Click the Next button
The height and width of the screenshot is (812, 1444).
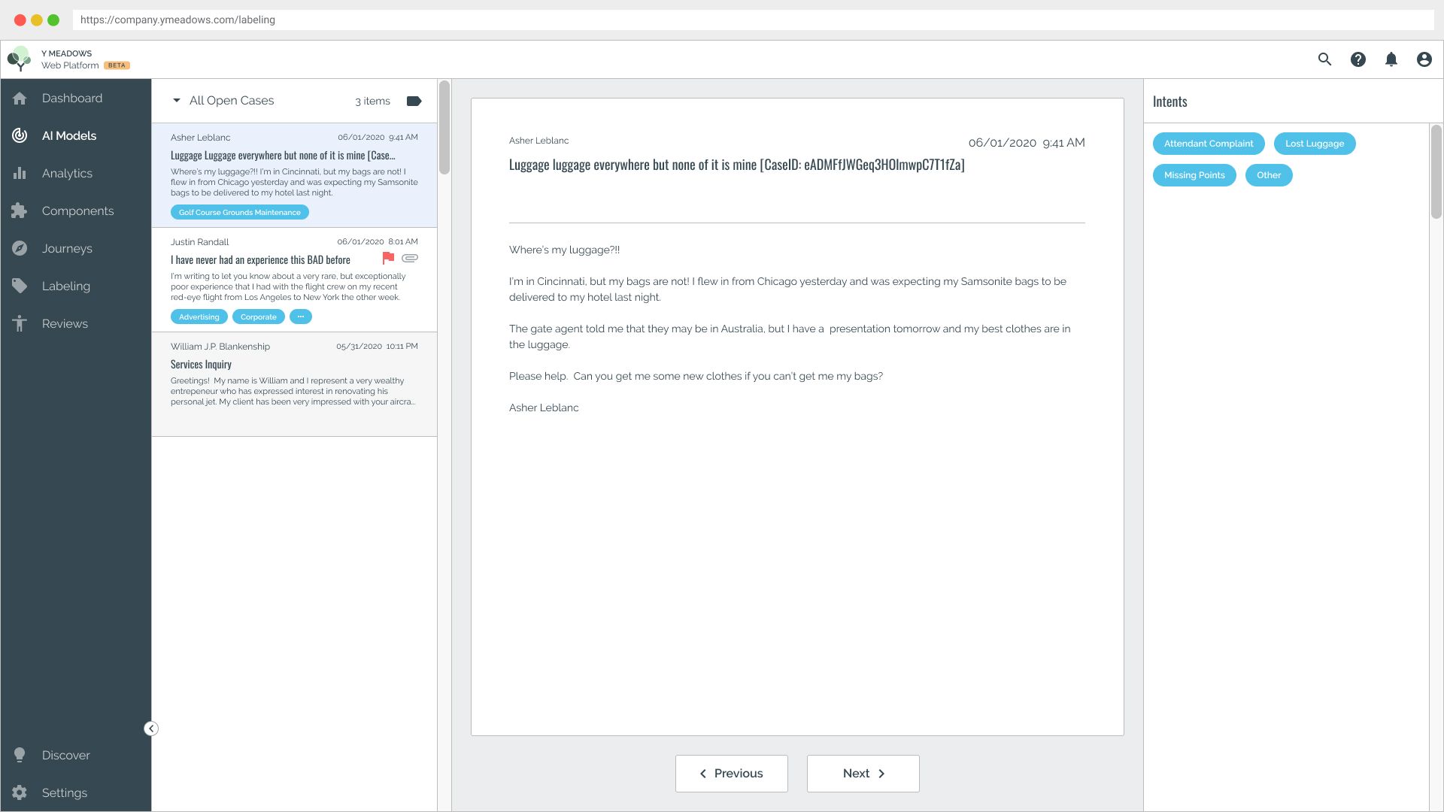coord(863,773)
